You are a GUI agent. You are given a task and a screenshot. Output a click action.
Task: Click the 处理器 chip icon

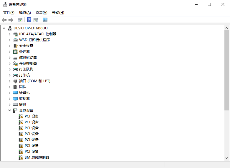coord(15,52)
